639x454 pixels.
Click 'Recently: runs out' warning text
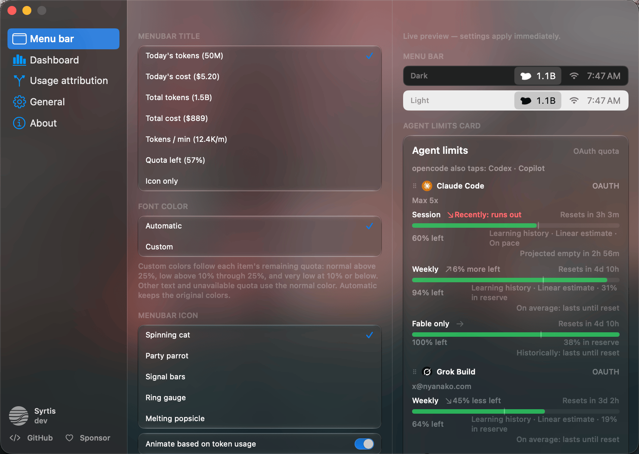pos(488,215)
